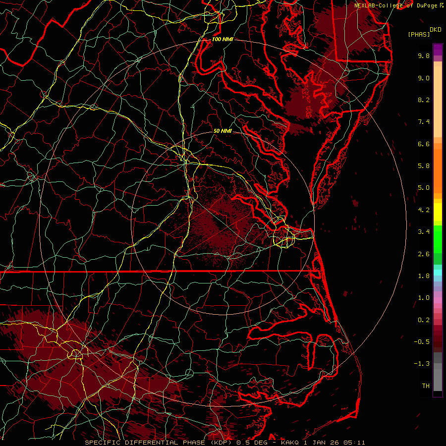Image resolution: width=446 pixels, height=446 pixels.
Task: Select the 4.2 legend value
Action: [x=424, y=210]
